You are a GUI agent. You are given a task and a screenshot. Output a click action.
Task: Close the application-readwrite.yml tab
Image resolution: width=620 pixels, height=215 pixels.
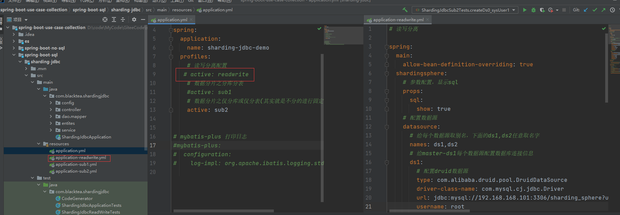tap(428, 20)
